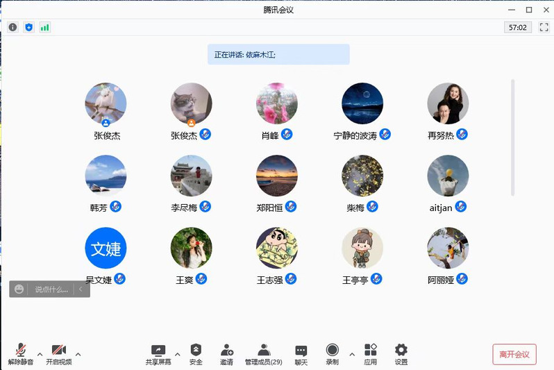Expand video options arrow beside 开启视频

point(78,354)
